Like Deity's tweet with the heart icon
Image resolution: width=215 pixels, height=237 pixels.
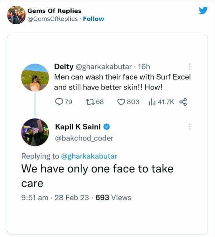(121, 102)
